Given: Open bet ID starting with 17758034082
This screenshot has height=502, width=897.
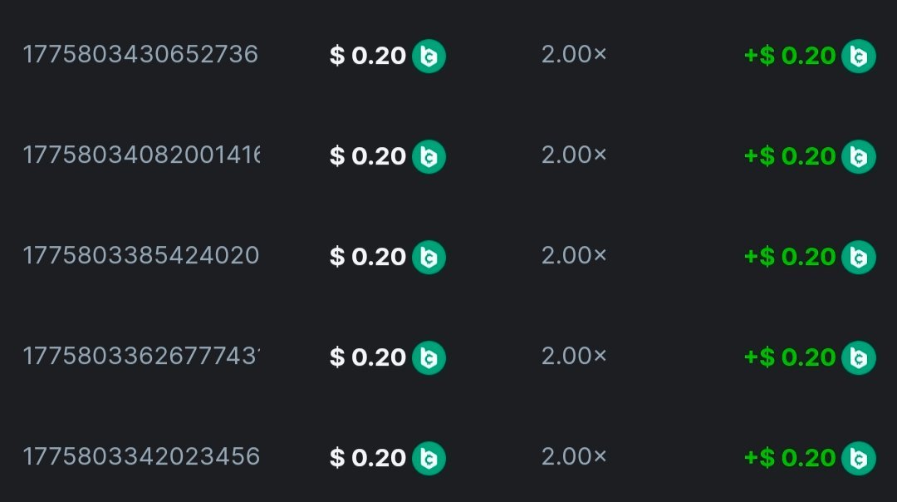Looking at the screenshot, I should (x=140, y=155).
